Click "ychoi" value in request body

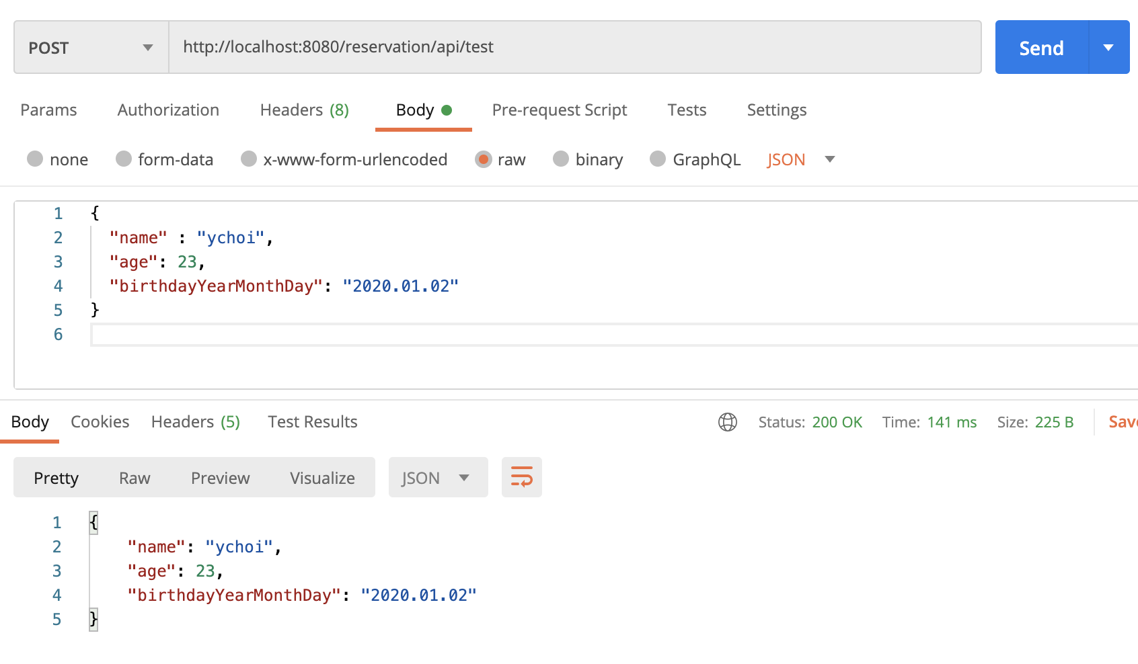(230, 238)
